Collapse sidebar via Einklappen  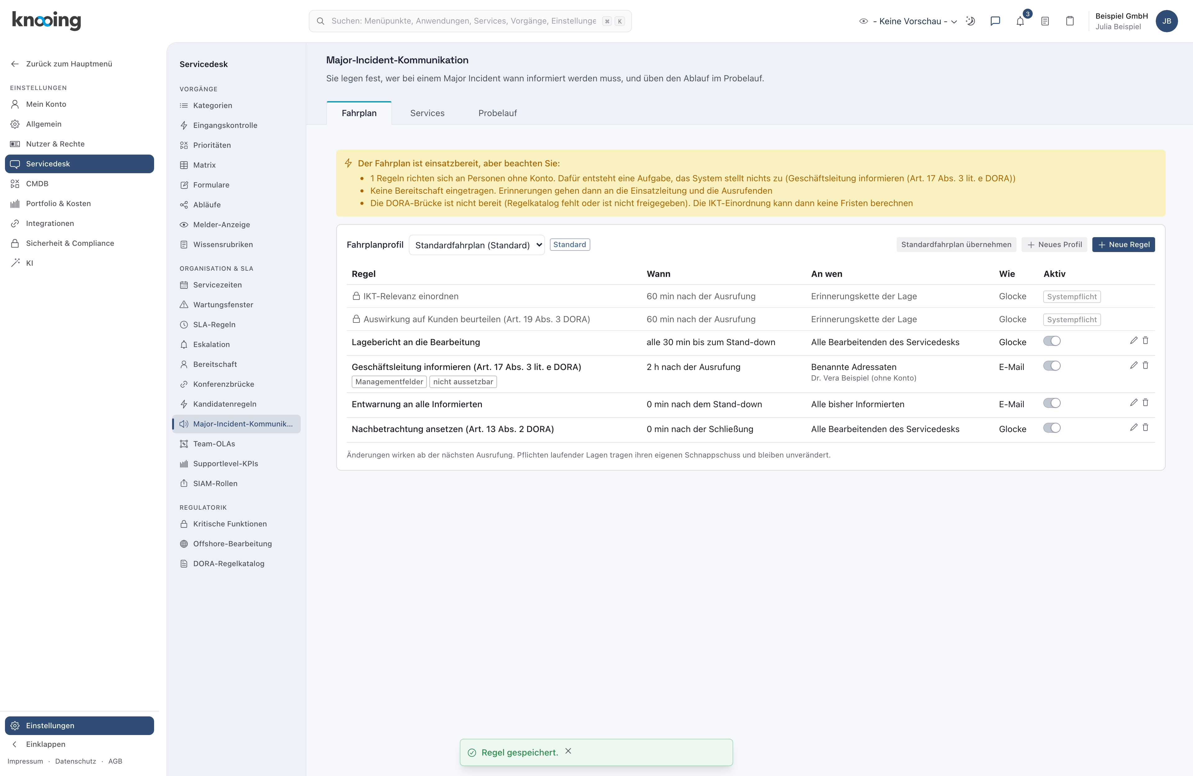[79, 744]
